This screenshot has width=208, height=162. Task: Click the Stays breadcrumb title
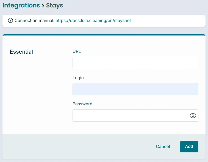point(54,6)
